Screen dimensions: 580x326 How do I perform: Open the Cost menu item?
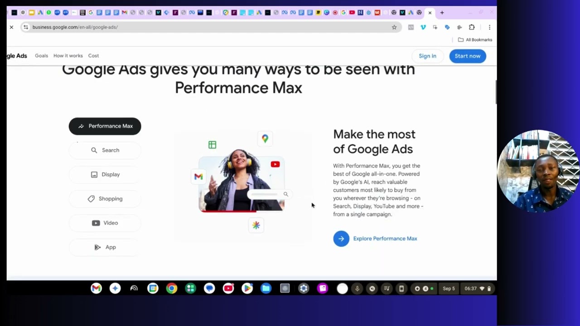[x=93, y=56]
